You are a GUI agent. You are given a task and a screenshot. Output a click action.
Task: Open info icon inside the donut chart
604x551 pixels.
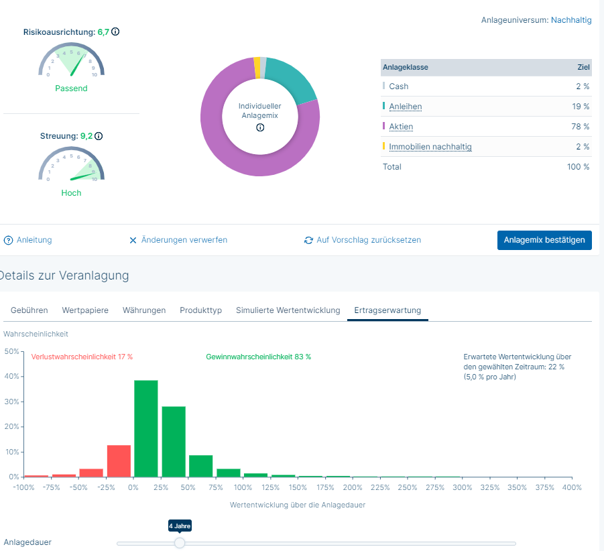click(x=260, y=127)
